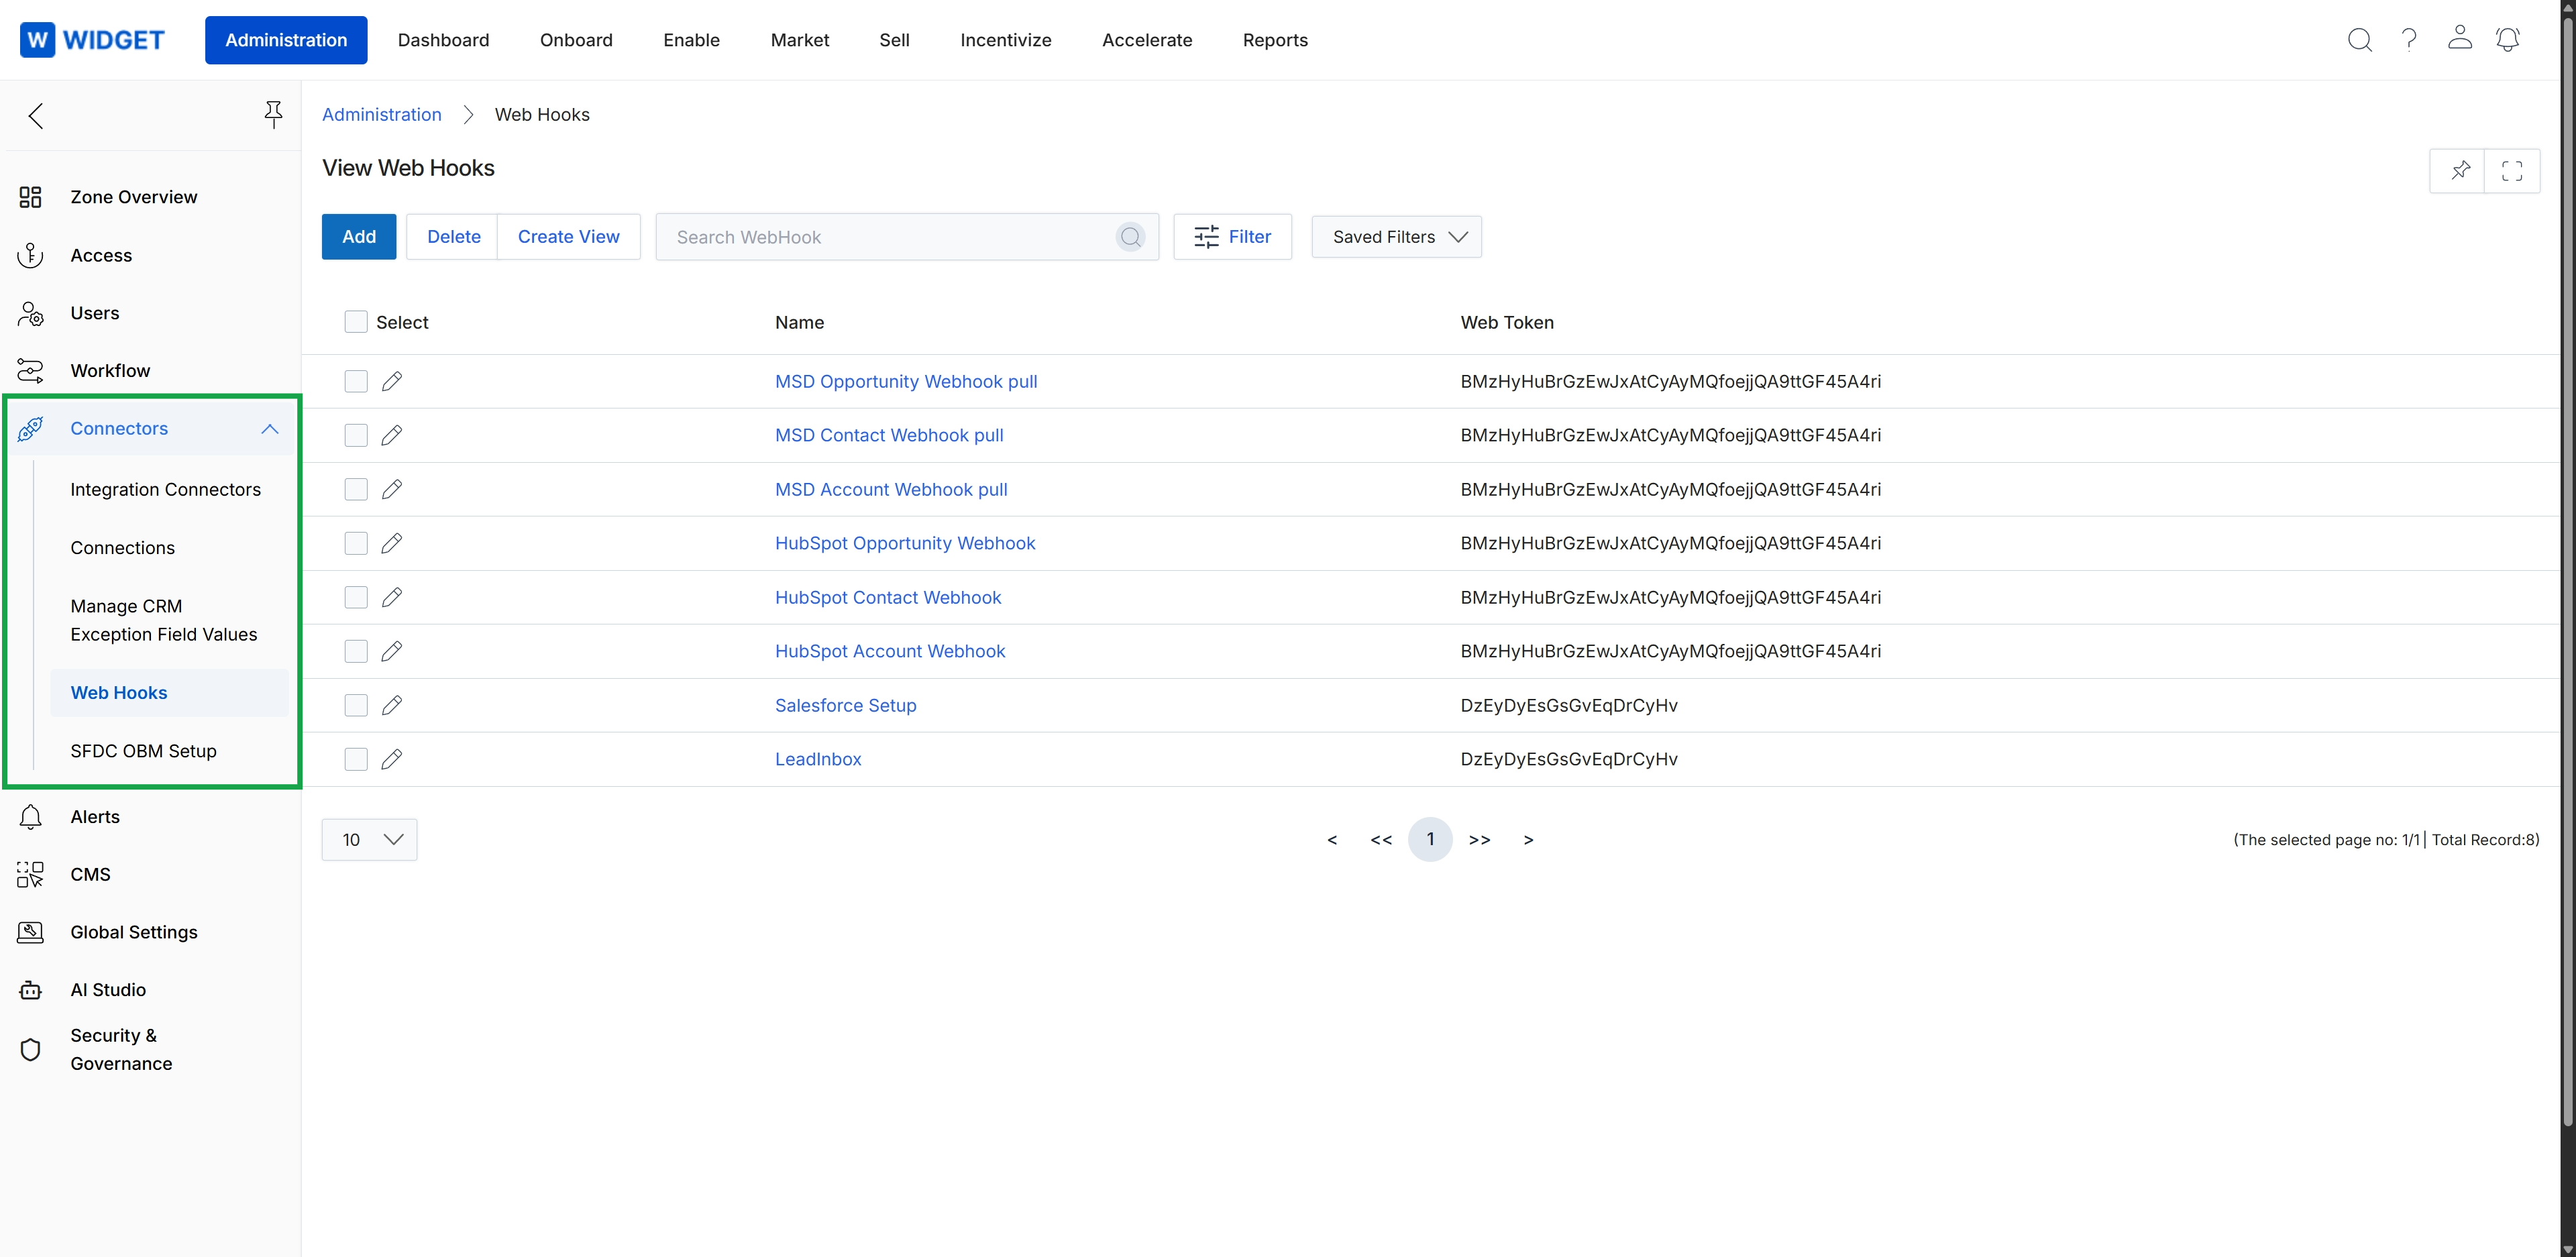Click the search icon inside Search WebHook
Viewport: 2576px width, 1257px height.
pyautogui.click(x=1130, y=237)
